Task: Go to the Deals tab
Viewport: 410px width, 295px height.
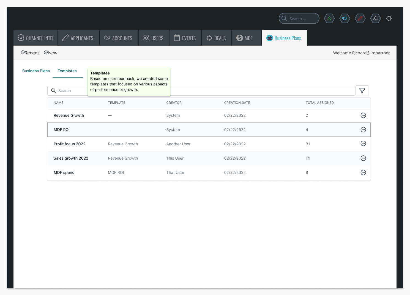Action: click(216, 38)
